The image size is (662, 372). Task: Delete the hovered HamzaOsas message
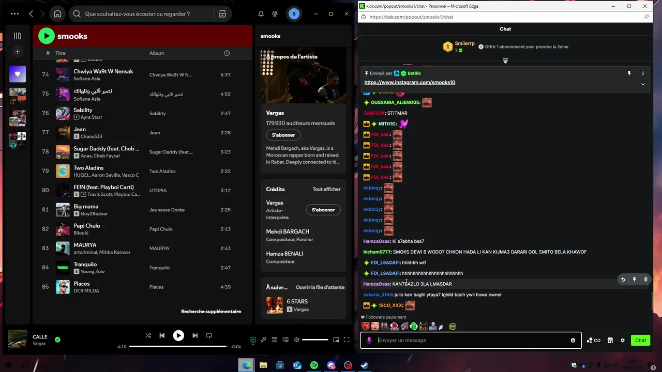click(645, 280)
